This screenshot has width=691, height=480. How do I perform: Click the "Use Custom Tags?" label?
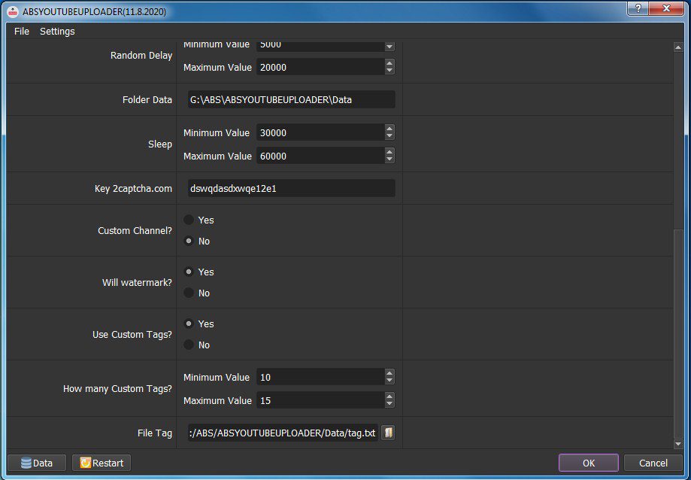pyautogui.click(x=132, y=335)
